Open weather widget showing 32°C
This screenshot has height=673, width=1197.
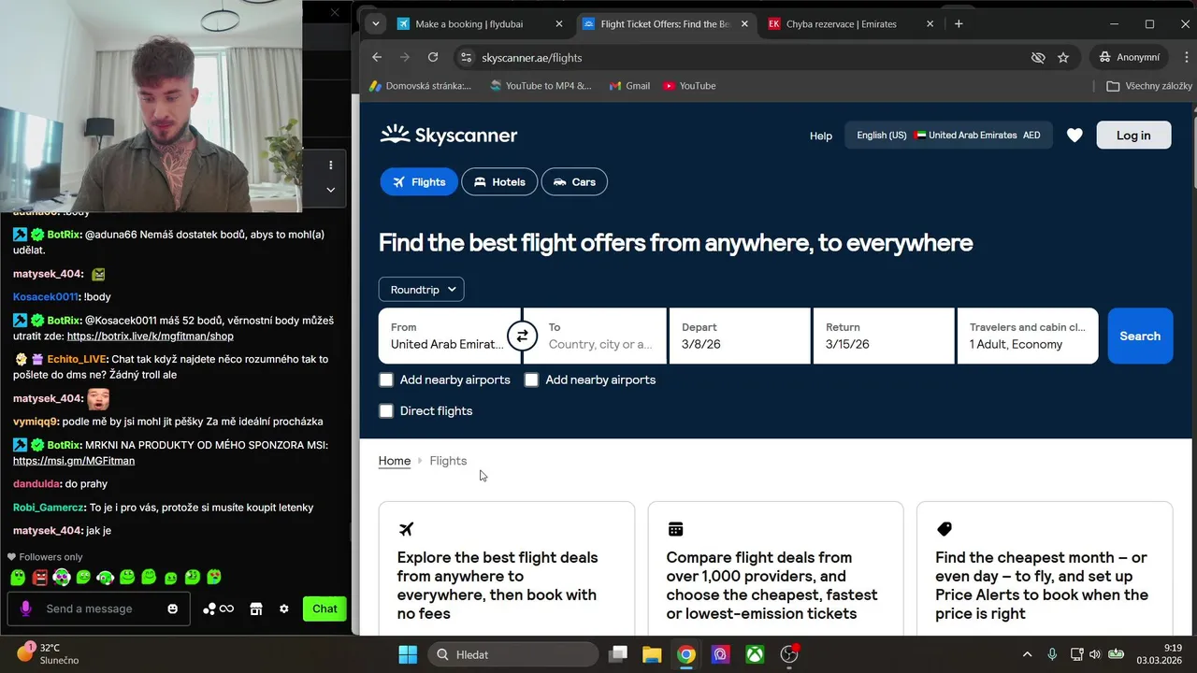(49, 653)
